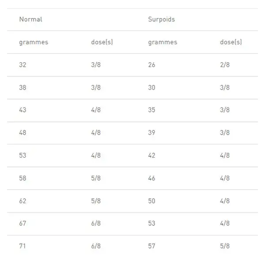Click the 71 grammes value
This screenshot has height=265, width=265.
23,246
